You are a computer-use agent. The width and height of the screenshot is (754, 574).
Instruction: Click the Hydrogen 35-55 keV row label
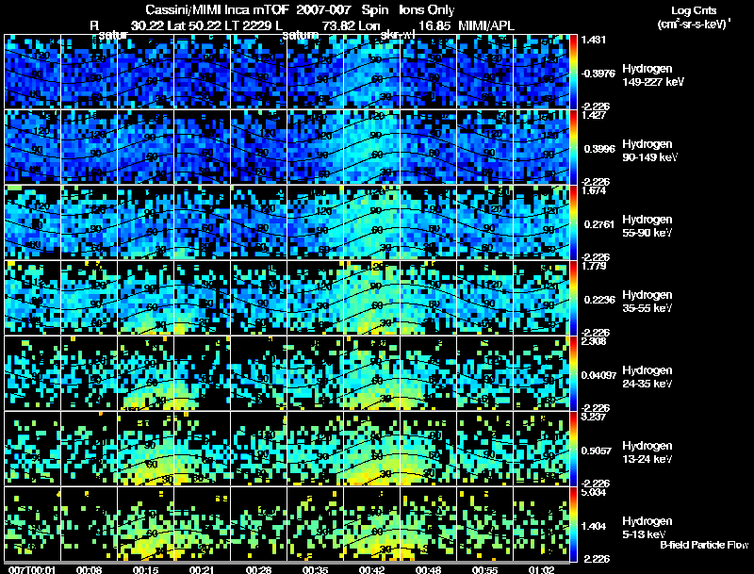coord(647,302)
